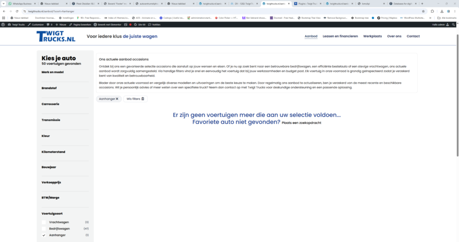Click the trash icon on Wis filters
459x242 pixels.
coord(143,99)
